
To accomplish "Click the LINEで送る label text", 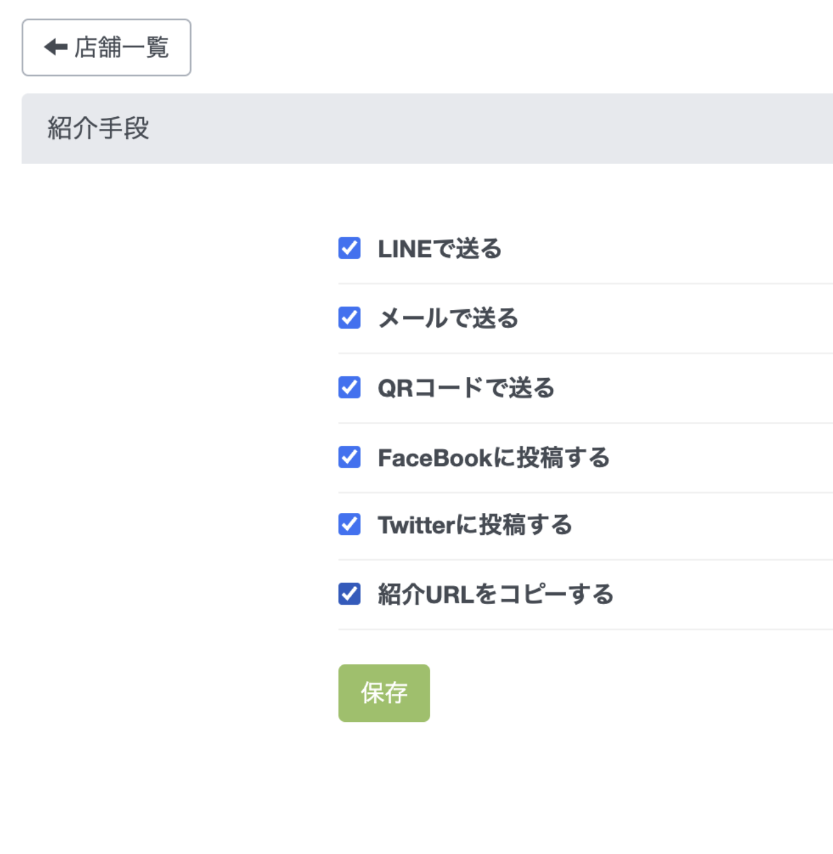I will coord(440,249).
